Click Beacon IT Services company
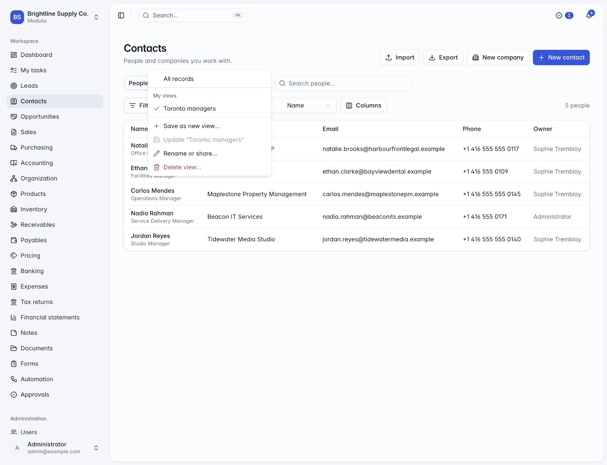 point(235,217)
